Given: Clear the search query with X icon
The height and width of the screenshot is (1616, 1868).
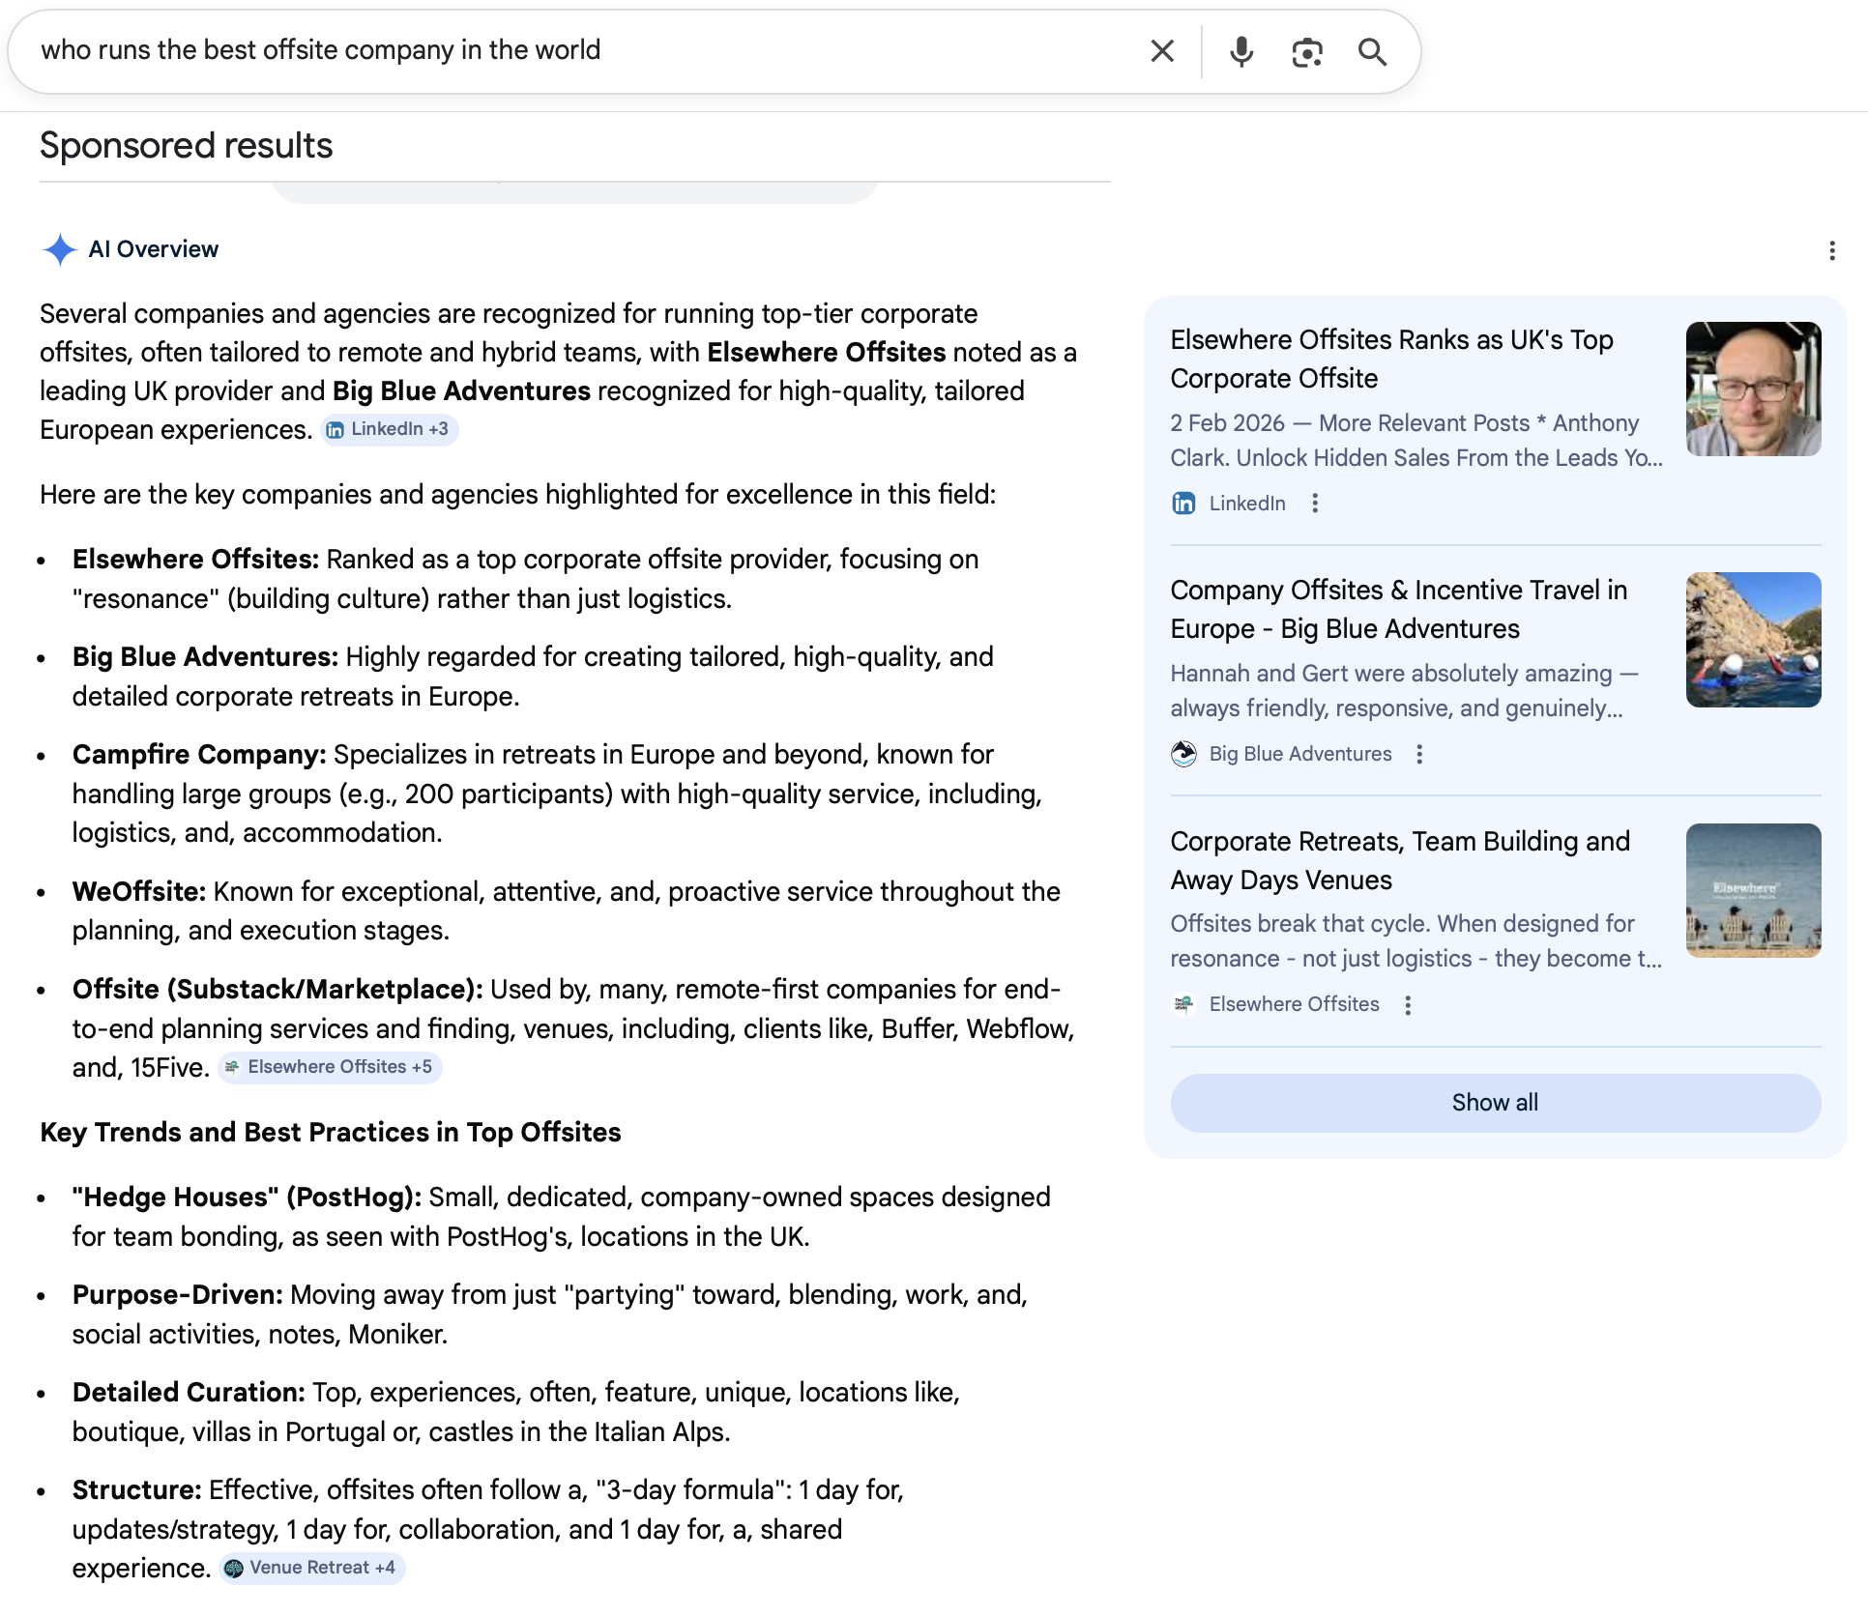Looking at the screenshot, I should pyautogui.click(x=1162, y=51).
